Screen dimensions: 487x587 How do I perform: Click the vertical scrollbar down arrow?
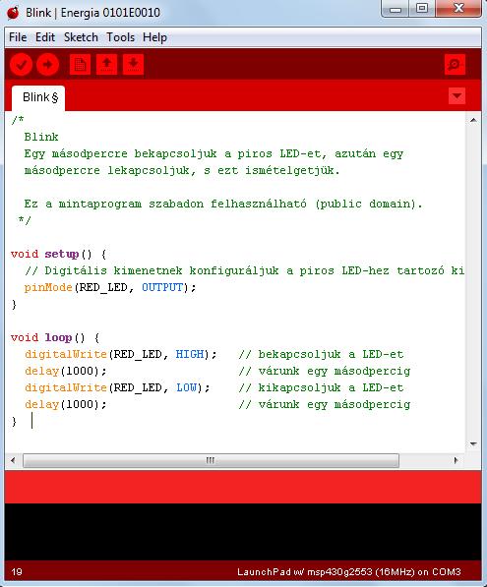pyautogui.click(x=473, y=444)
